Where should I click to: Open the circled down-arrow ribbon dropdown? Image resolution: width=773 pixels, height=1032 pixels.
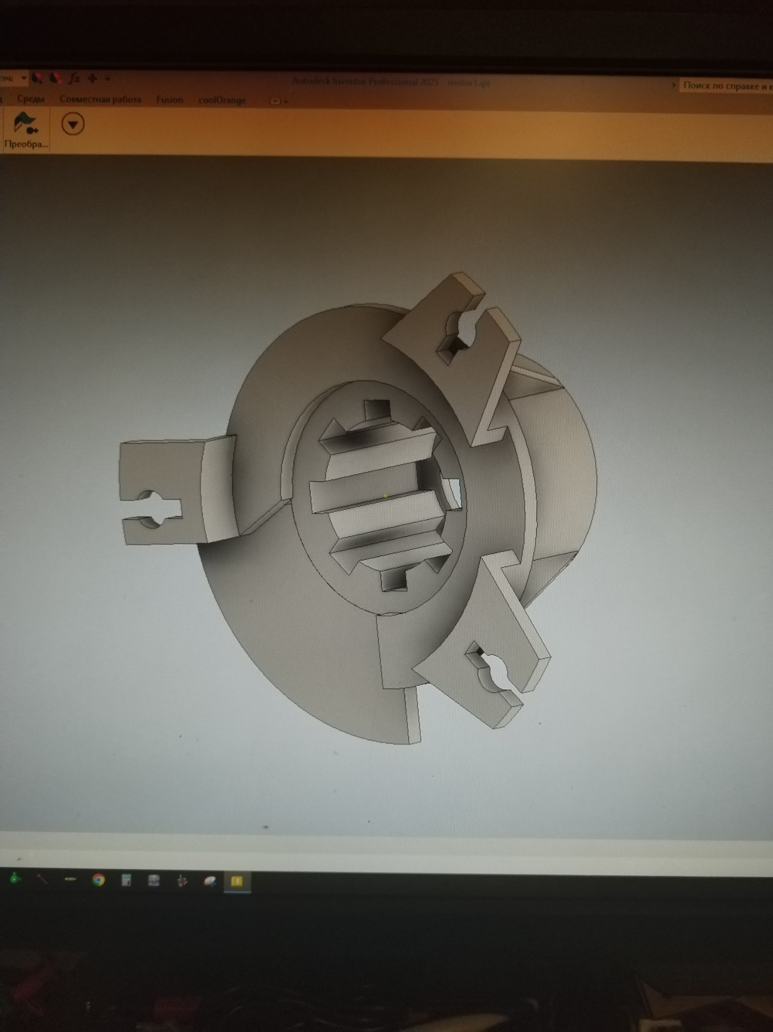73,124
